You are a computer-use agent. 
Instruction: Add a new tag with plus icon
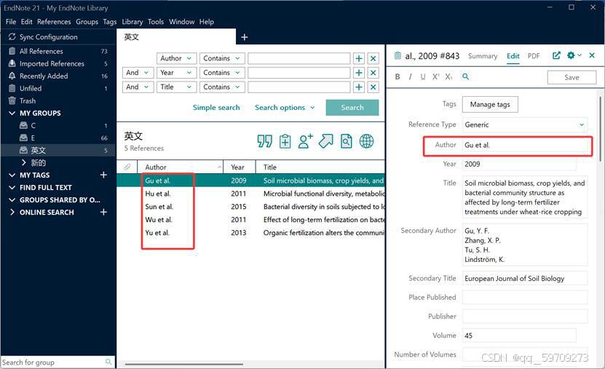coord(103,175)
